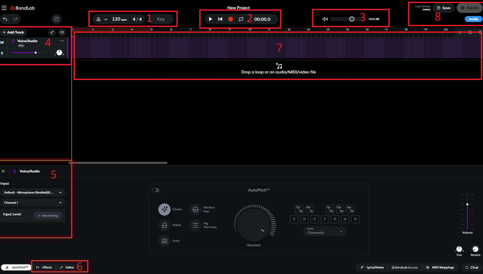The width and height of the screenshot is (483, 274).
Task: Select the Robot vocal mode
Action: click(x=164, y=225)
